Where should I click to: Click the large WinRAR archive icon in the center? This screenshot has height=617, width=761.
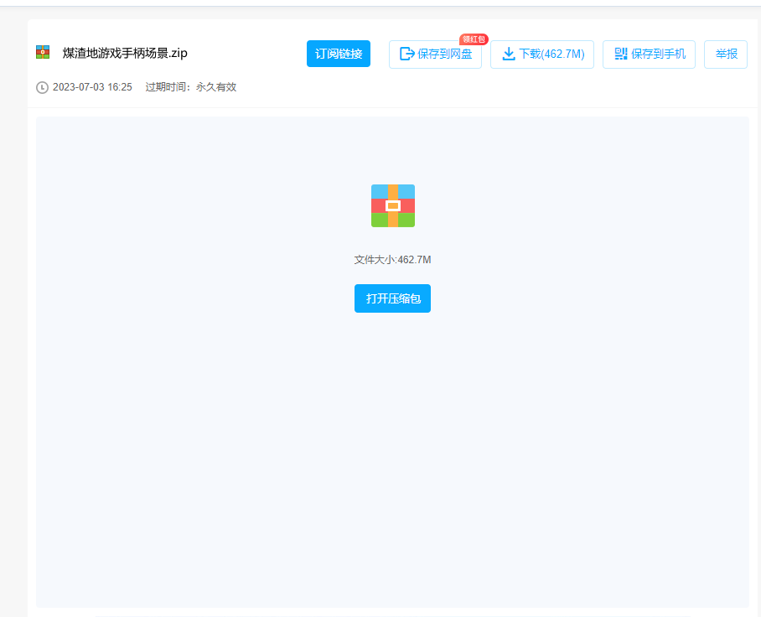click(x=392, y=205)
